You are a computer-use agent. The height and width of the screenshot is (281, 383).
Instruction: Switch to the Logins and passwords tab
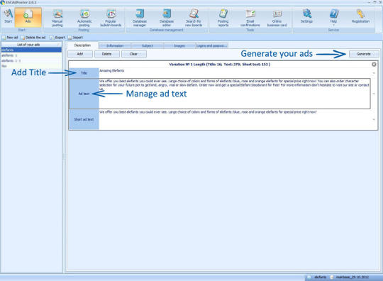click(x=212, y=45)
